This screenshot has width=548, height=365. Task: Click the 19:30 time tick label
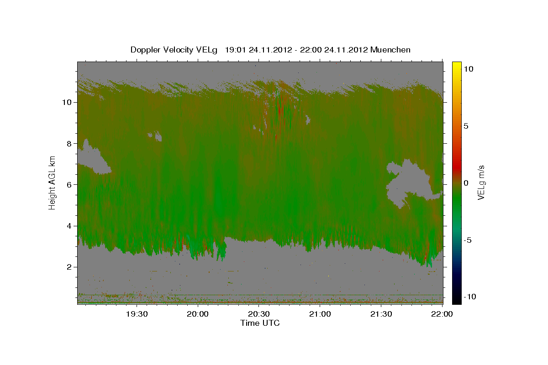point(137,314)
